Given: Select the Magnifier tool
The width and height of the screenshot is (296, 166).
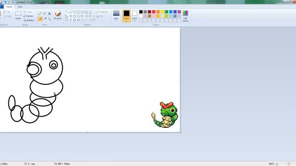Looking at the screenshot, I should [49, 19].
